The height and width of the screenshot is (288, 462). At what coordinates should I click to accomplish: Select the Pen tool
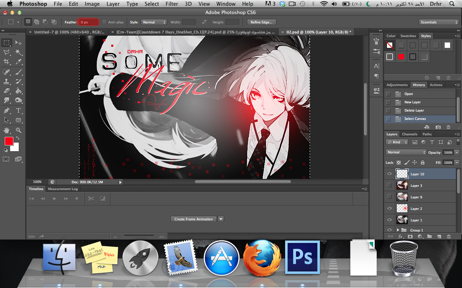click(6, 111)
